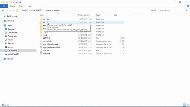Viewport: 190px width, 107px height.
Task: Open the File ribbon tab
Action: pos(4,6)
